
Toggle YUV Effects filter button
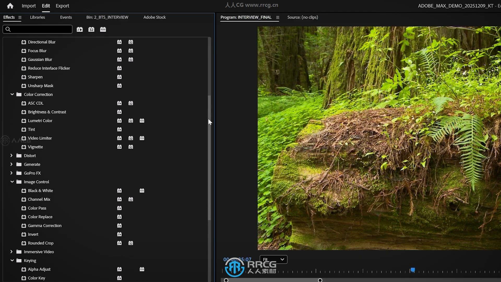[103, 30]
